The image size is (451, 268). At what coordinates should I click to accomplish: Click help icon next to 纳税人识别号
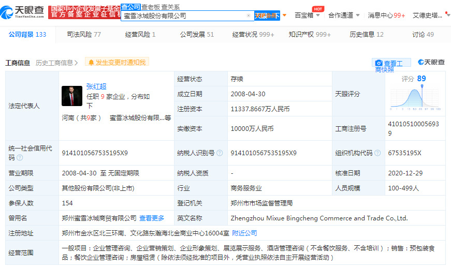(x=220, y=153)
